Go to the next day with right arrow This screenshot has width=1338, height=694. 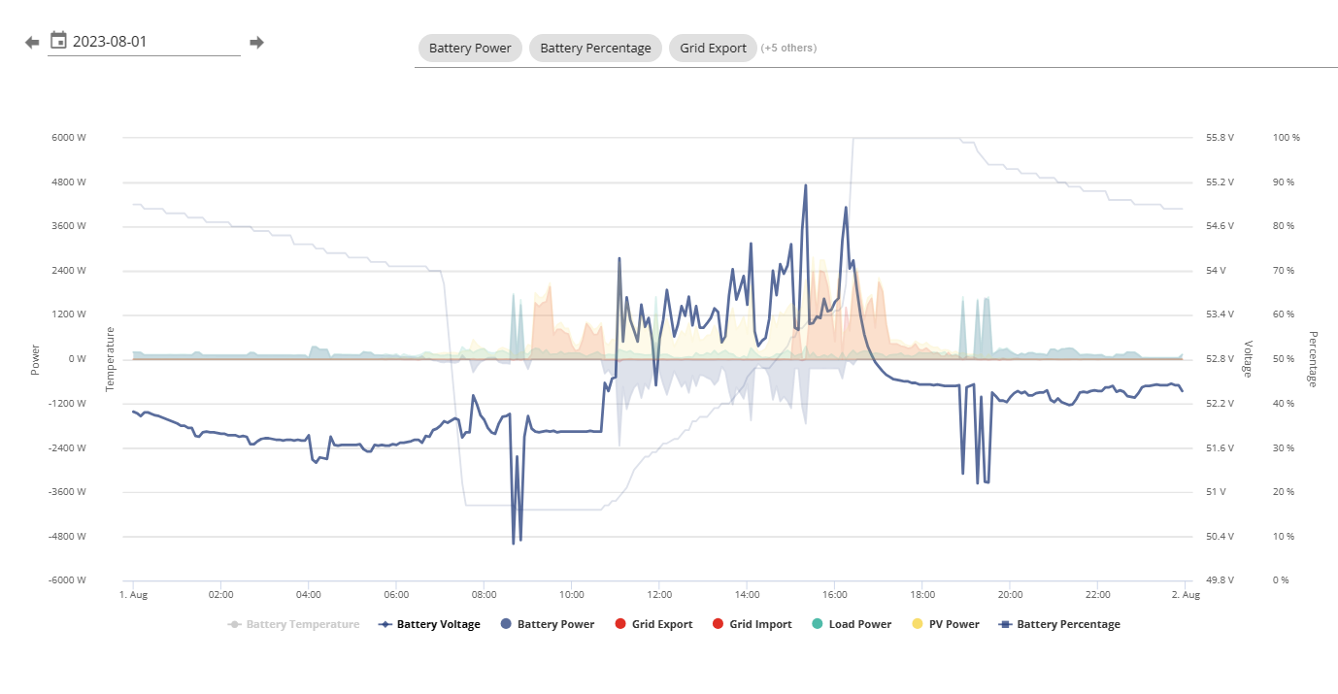256,42
